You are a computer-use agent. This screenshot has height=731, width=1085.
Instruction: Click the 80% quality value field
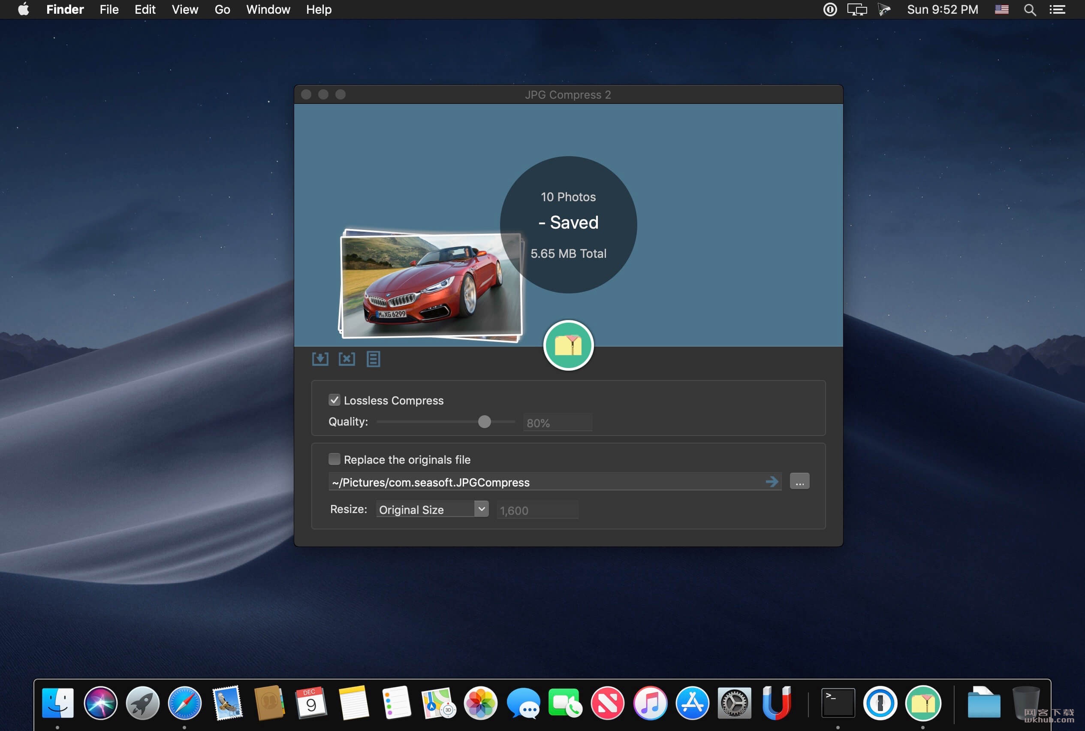(x=558, y=423)
